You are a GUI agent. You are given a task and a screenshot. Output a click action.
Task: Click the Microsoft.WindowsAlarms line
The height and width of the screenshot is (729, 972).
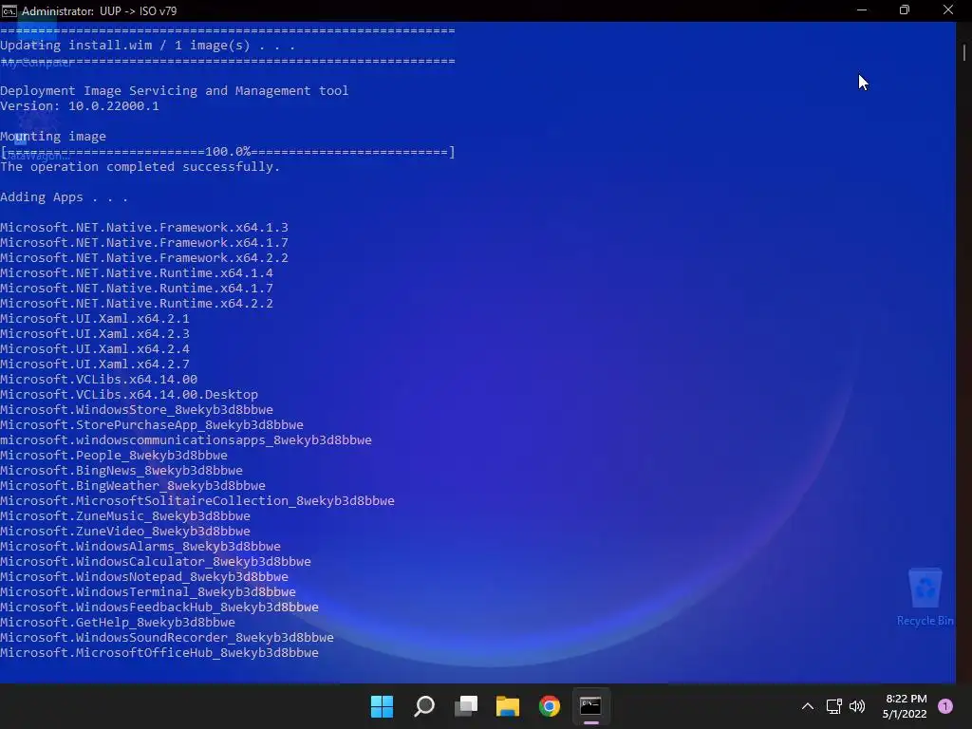[x=140, y=546]
